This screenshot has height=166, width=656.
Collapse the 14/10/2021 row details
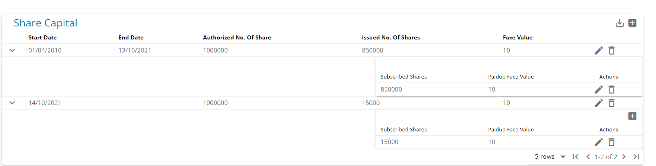[12, 103]
